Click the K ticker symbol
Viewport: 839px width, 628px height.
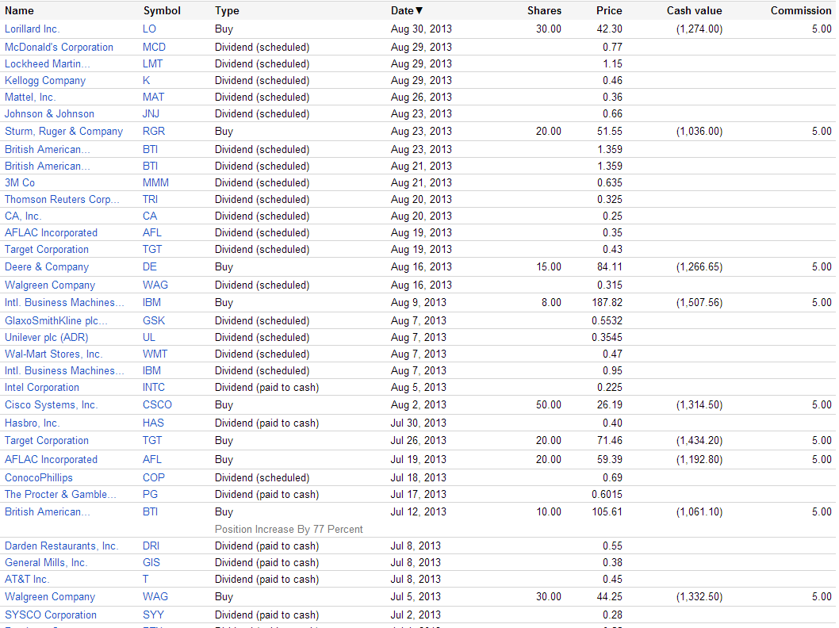146,80
